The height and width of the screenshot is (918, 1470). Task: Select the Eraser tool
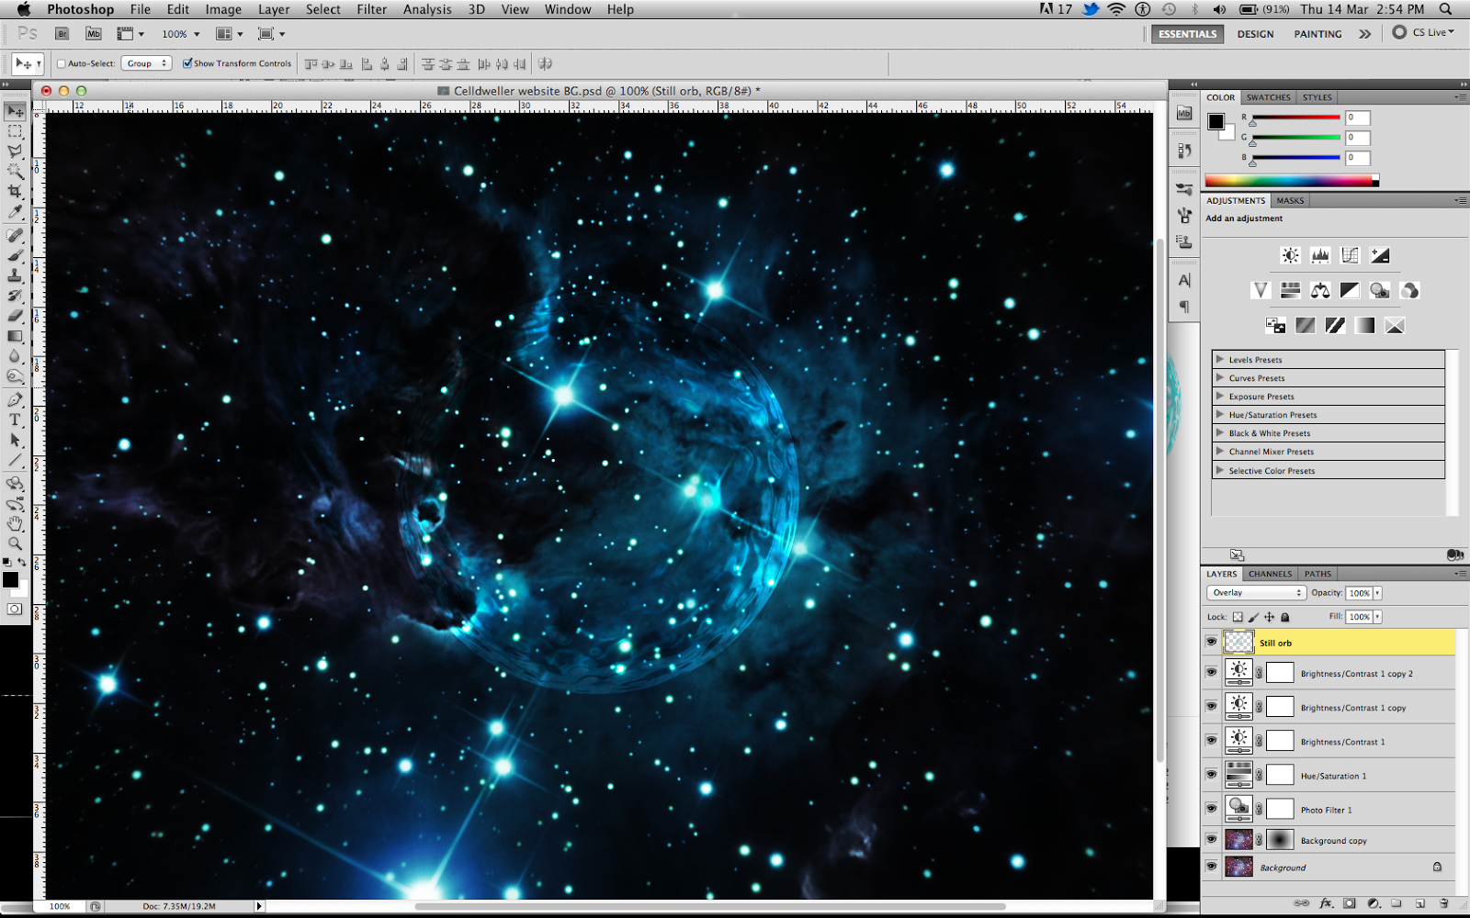(x=16, y=316)
